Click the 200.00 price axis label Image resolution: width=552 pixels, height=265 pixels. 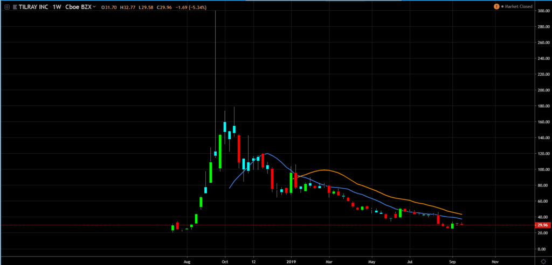point(543,90)
